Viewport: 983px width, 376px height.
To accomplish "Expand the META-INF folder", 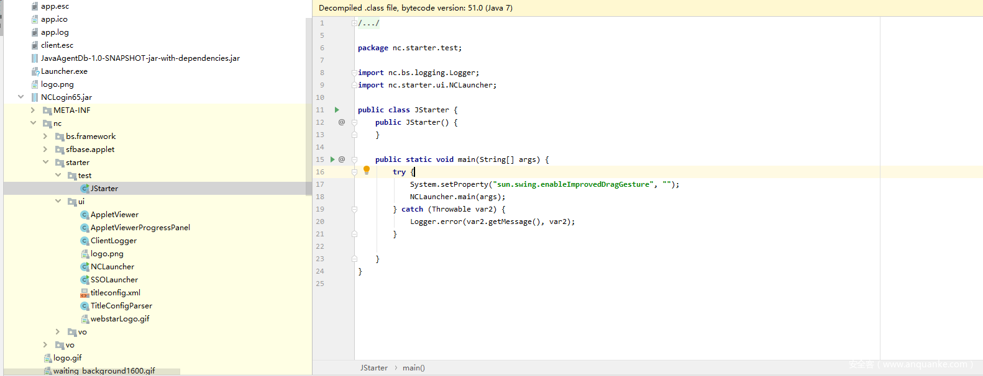I will click(33, 110).
